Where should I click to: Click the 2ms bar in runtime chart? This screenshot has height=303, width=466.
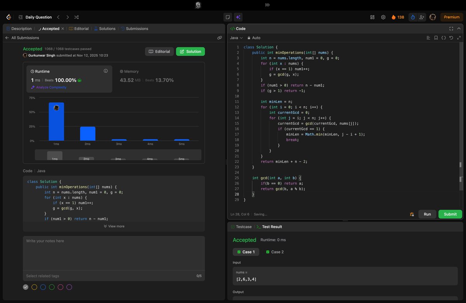88,134
